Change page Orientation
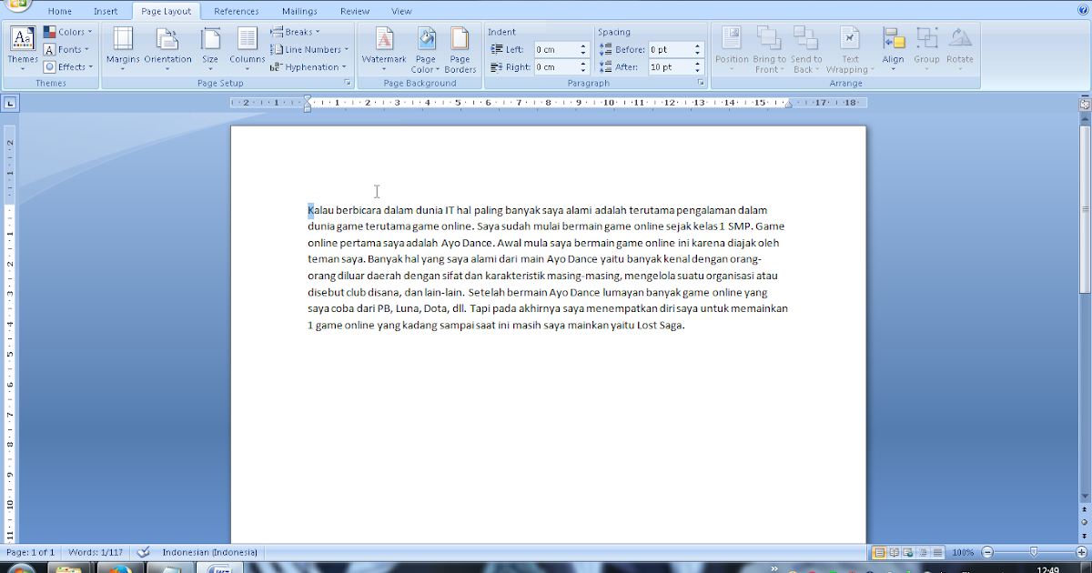The height and width of the screenshot is (573, 1092). coord(167,49)
